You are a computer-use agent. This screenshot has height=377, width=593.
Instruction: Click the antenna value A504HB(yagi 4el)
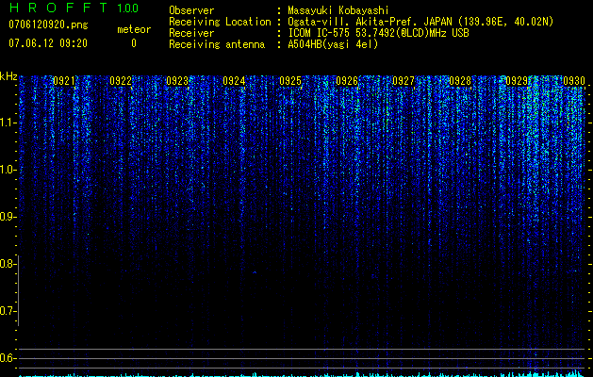pyautogui.click(x=333, y=44)
